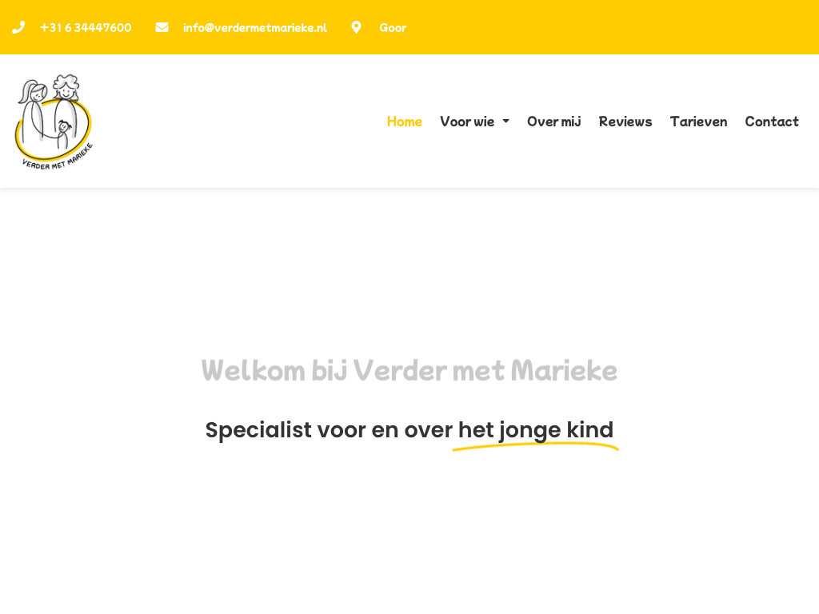Open the Voor wie menu
The image size is (819, 614).
(x=467, y=122)
